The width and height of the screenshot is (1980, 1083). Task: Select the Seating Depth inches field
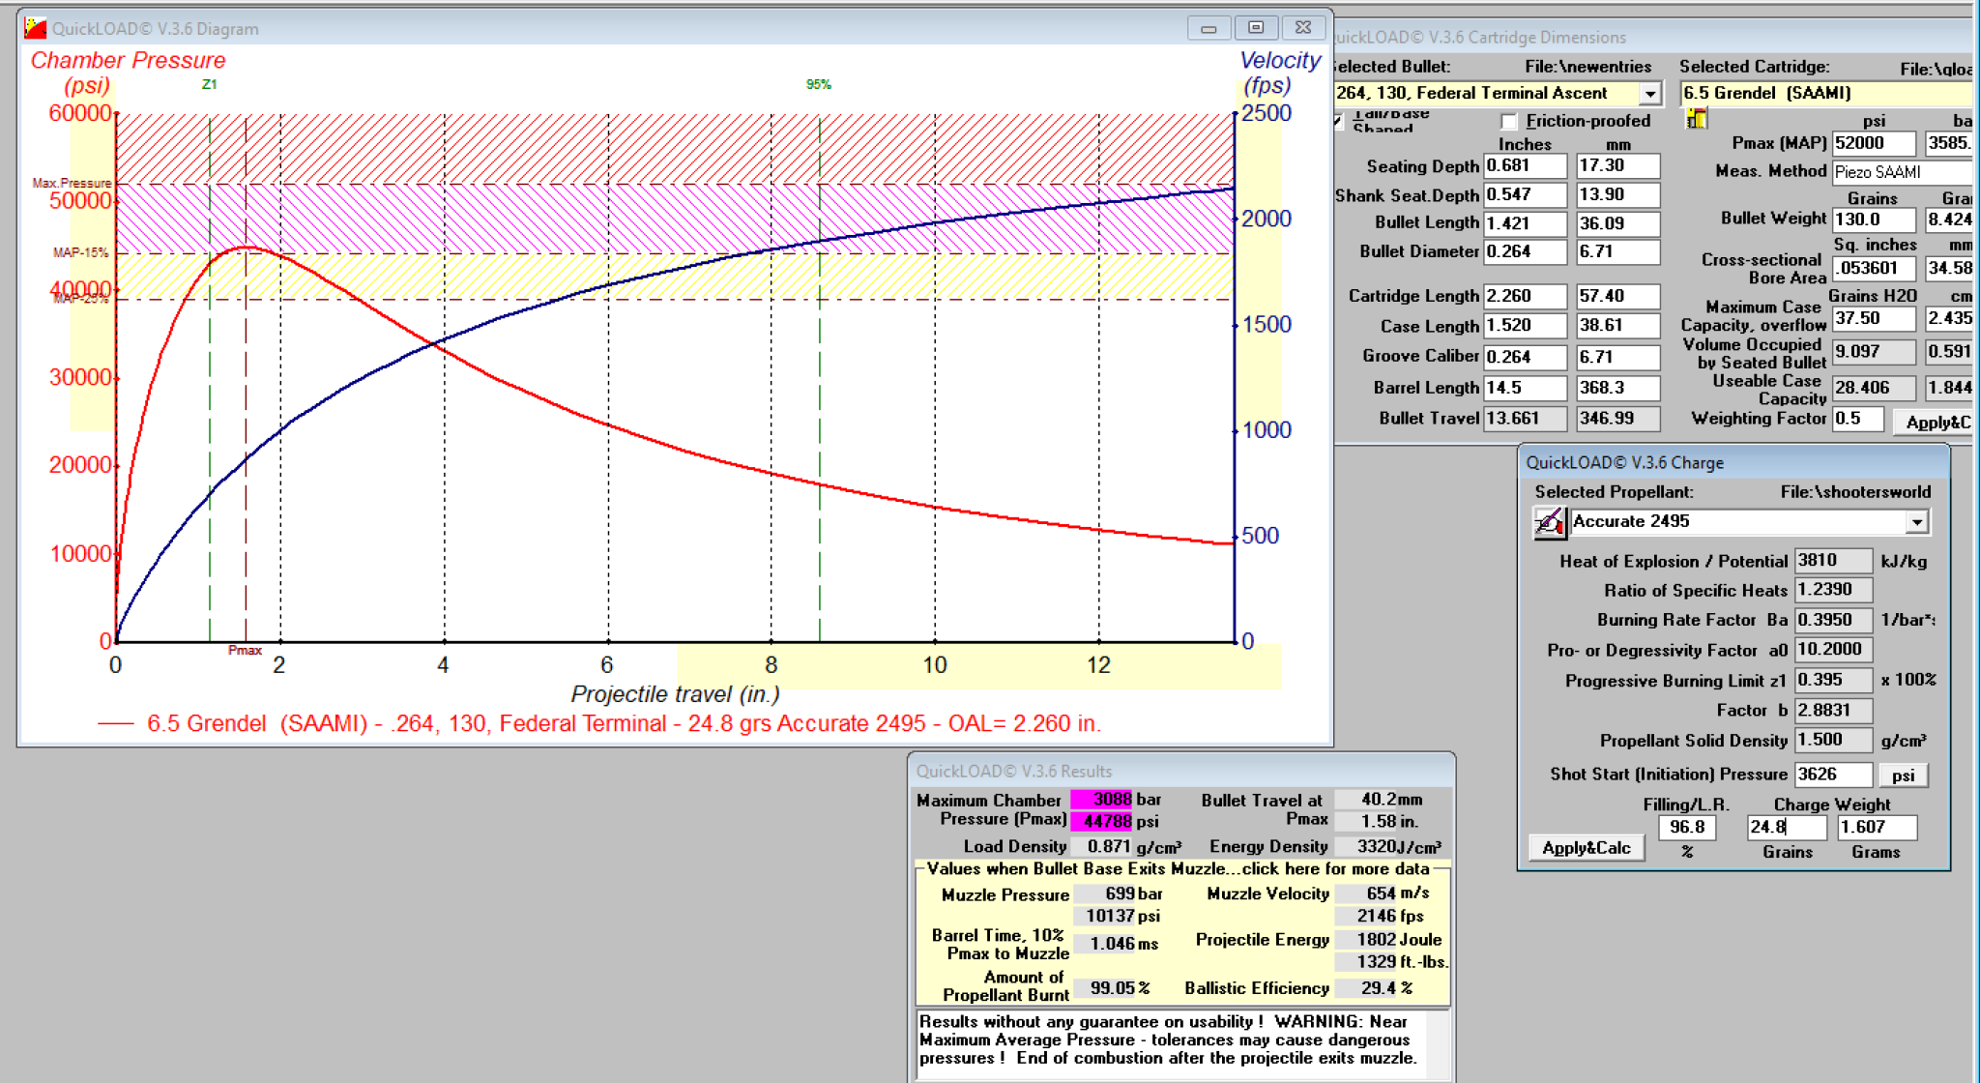1524,166
